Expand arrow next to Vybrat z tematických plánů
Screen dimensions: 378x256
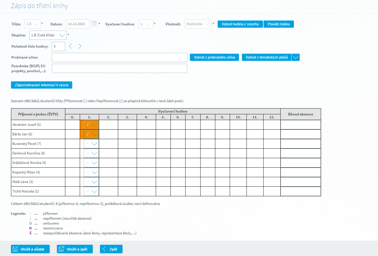296,57
